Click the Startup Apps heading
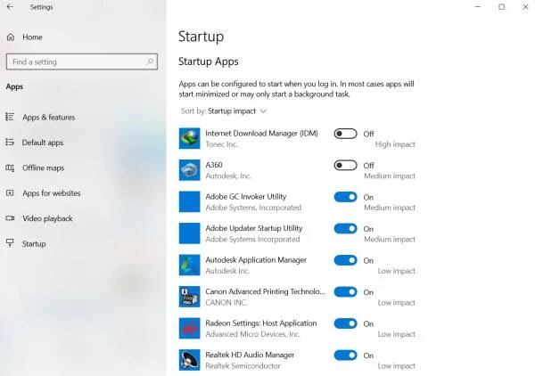 point(209,61)
